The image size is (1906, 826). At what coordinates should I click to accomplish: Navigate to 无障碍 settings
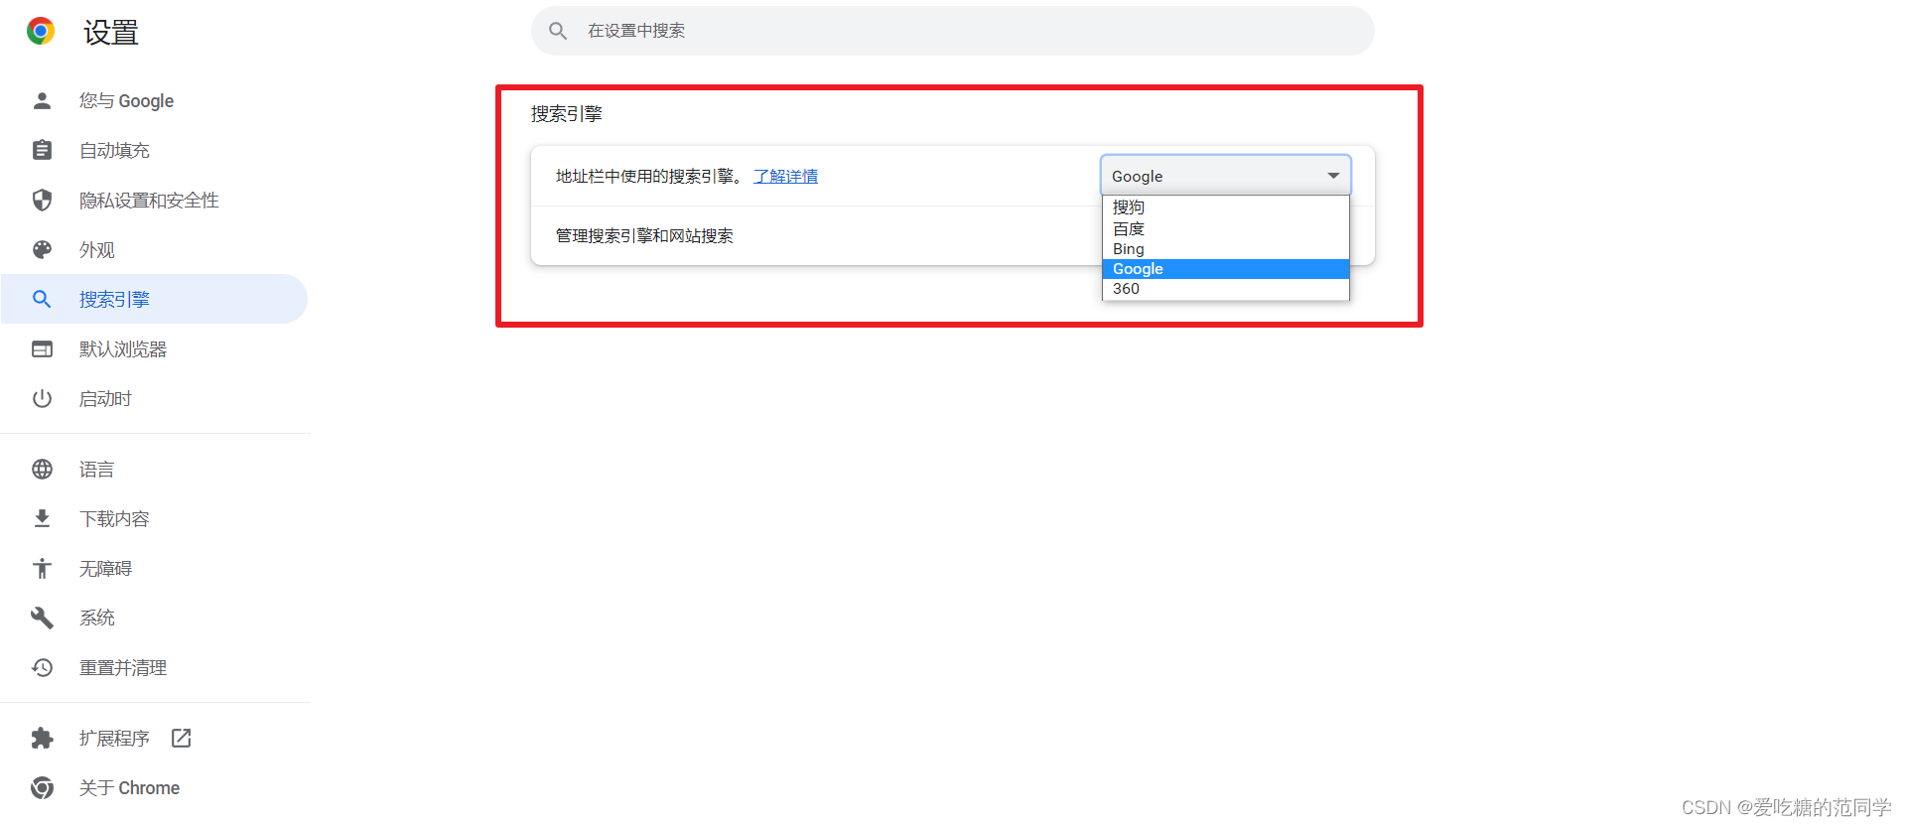click(155, 568)
